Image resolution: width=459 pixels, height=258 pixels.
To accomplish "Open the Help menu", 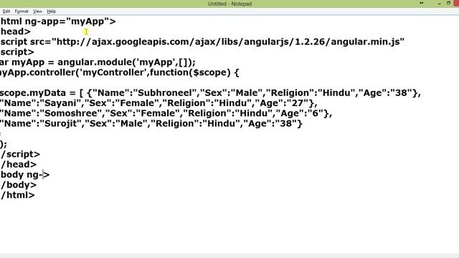I will tap(51, 11).
